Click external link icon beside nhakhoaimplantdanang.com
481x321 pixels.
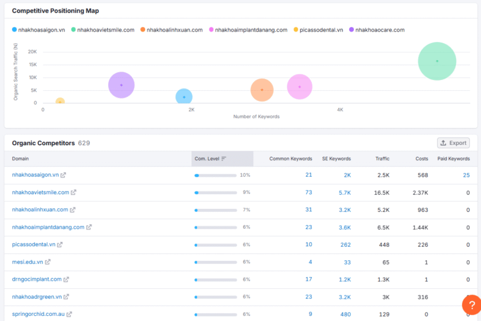(x=89, y=227)
